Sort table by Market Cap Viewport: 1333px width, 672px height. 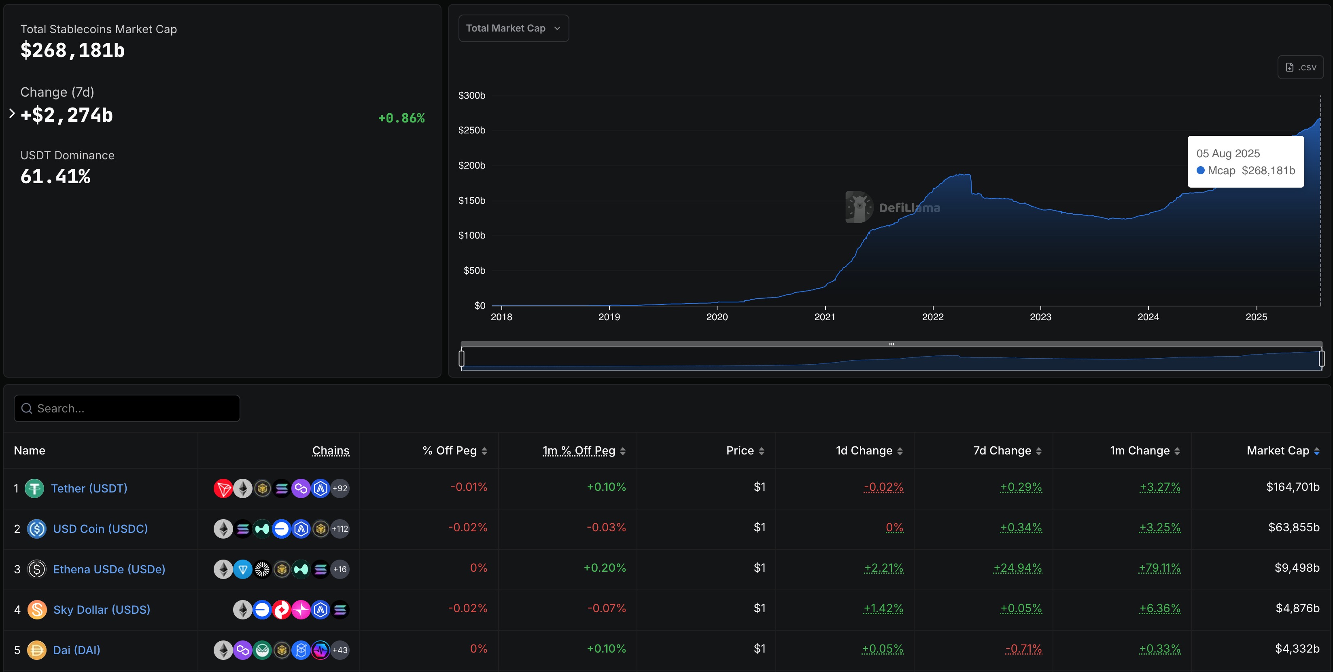tap(1283, 451)
